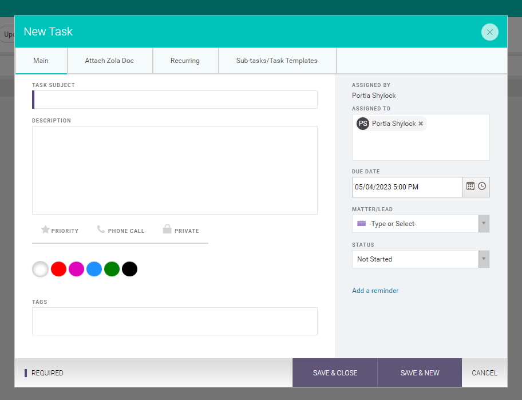
Task: Expand the Matter/Lead dropdown
Action: tap(484, 224)
